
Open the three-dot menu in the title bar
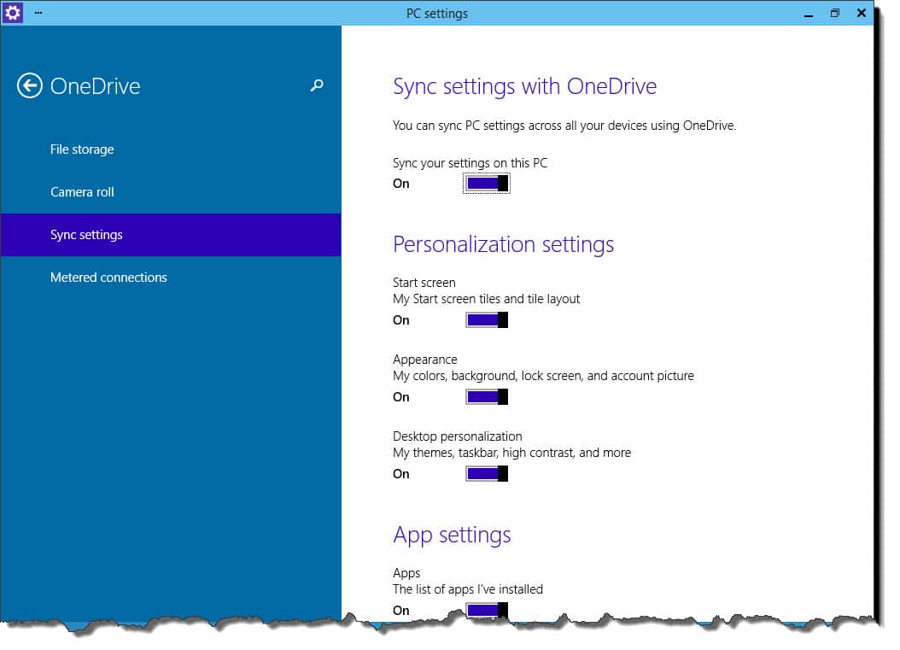click(x=38, y=12)
